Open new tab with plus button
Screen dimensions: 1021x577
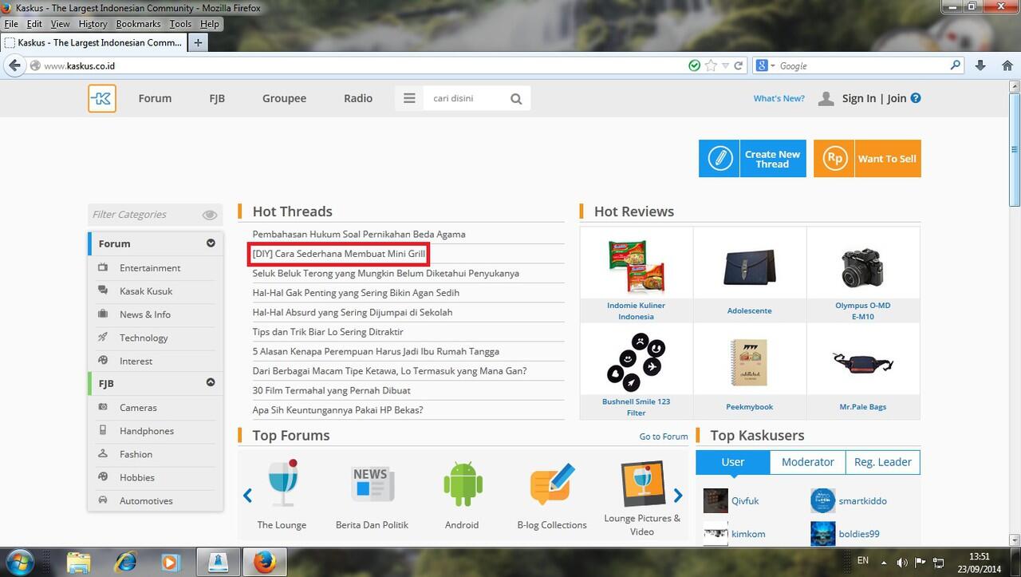pyautogui.click(x=198, y=42)
